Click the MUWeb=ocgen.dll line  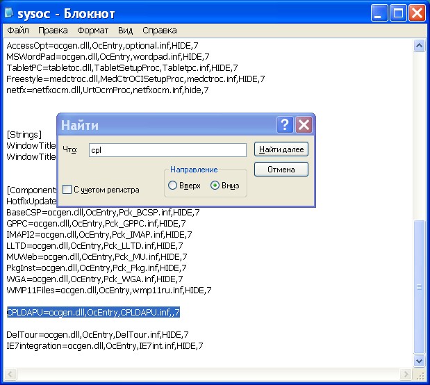(x=97, y=257)
